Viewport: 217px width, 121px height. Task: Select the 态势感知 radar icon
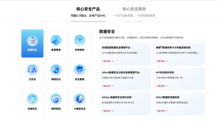point(79,41)
